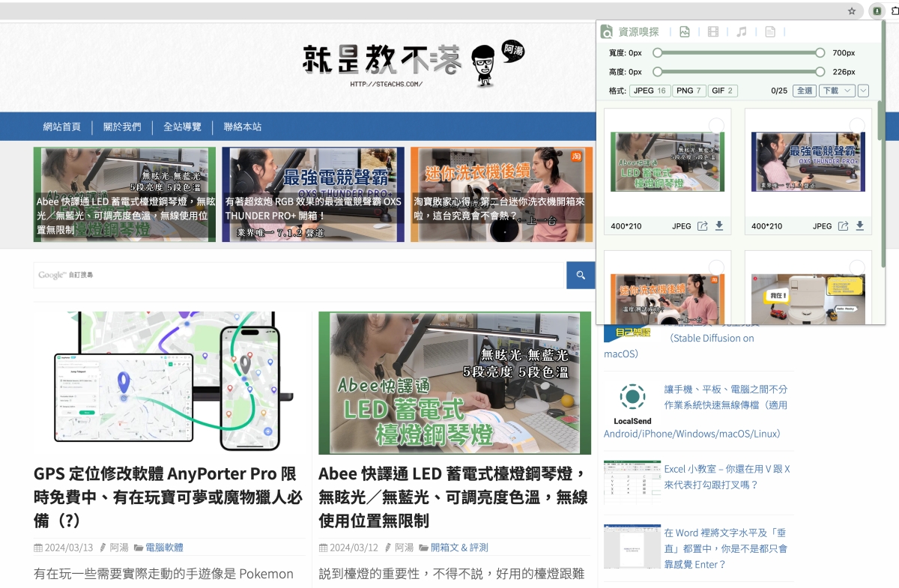Click the Google custom search input field

pyautogui.click(x=298, y=275)
